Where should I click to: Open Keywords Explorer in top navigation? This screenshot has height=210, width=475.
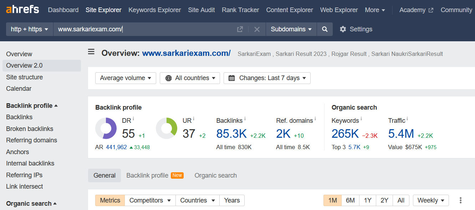coord(154,10)
